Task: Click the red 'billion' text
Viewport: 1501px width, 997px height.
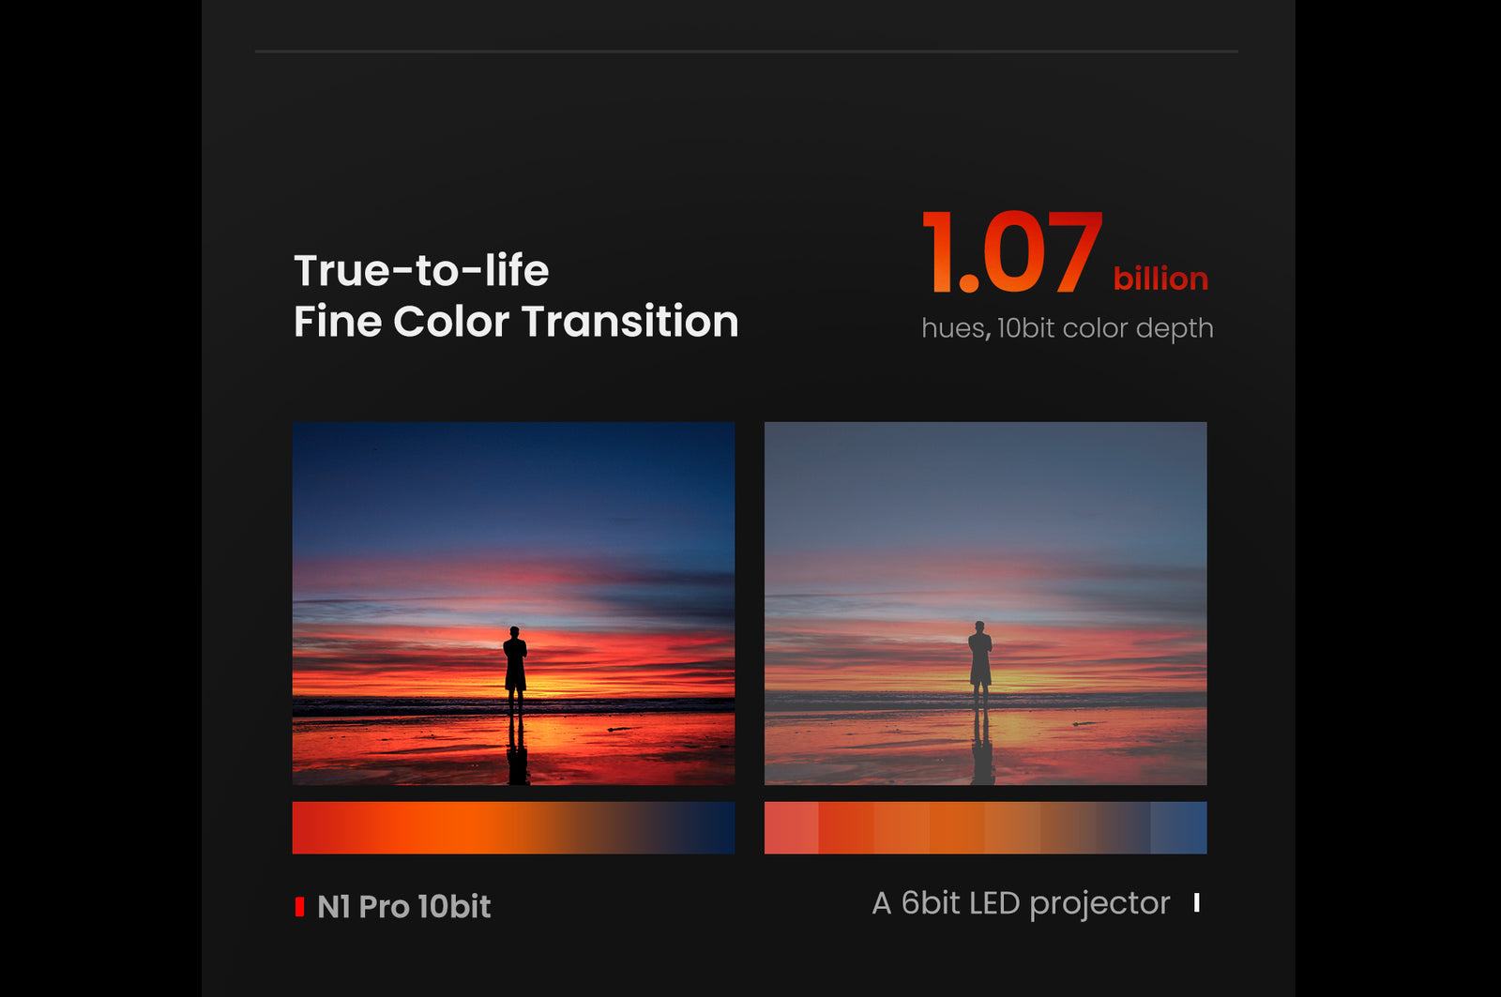Action: (x=1160, y=279)
